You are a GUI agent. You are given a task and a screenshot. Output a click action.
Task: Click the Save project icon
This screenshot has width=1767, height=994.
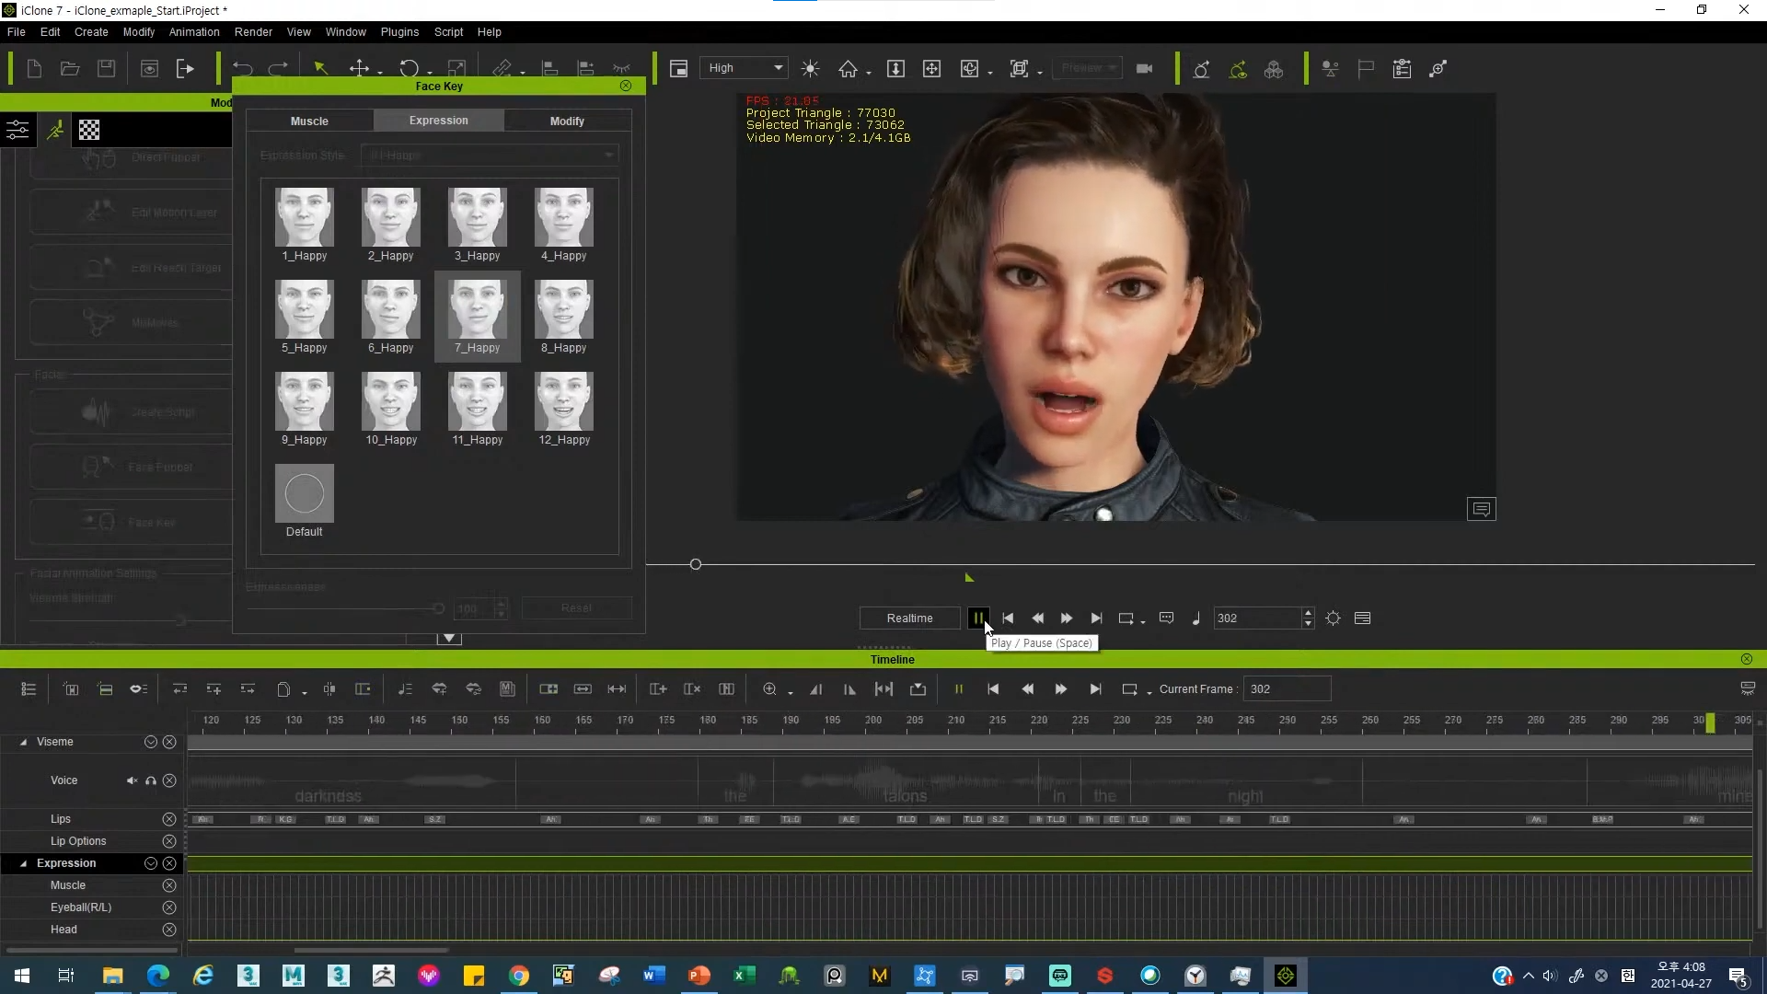[106, 69]
